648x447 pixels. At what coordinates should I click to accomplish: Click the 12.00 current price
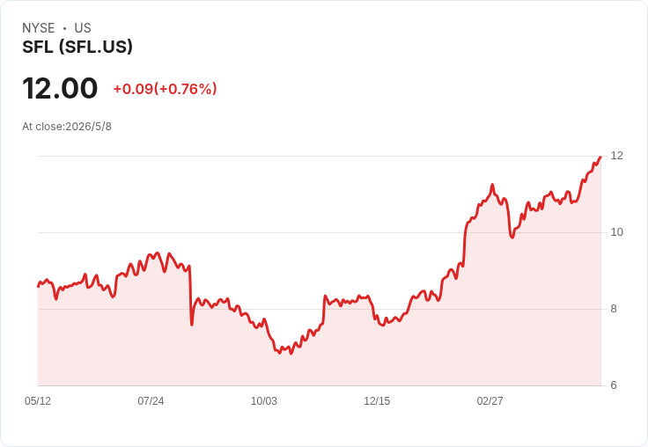point(60,88)
